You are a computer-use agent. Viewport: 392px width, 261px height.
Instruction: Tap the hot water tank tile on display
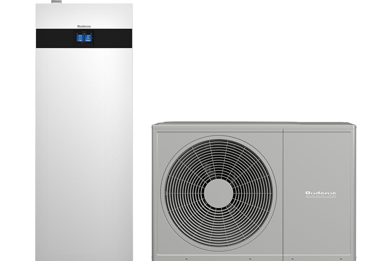[80, 38]
